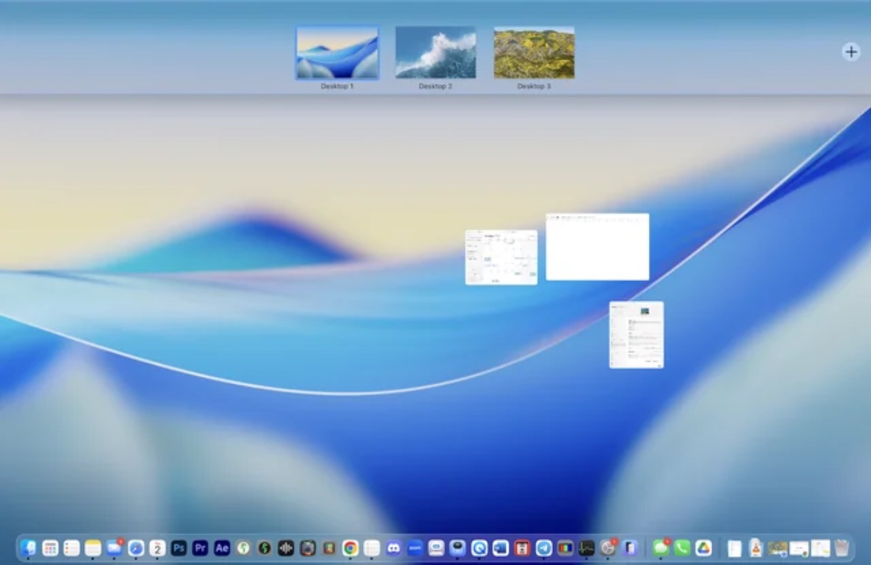Select the tall narrow window thumbnail in Mission Control
The image size is (871, 565).
click(637, 335)
